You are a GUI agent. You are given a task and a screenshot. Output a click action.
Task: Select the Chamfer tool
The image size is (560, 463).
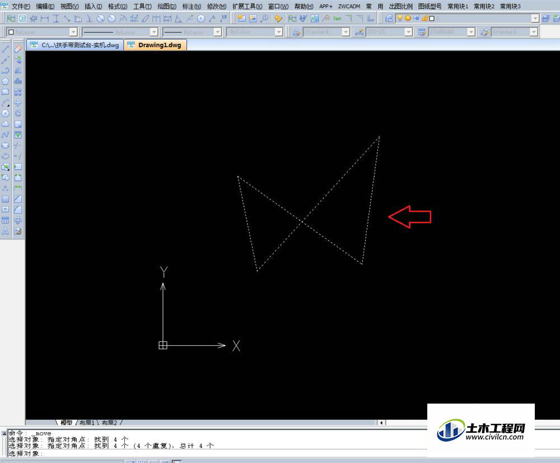pyautogui.click(x=18, y=199)
